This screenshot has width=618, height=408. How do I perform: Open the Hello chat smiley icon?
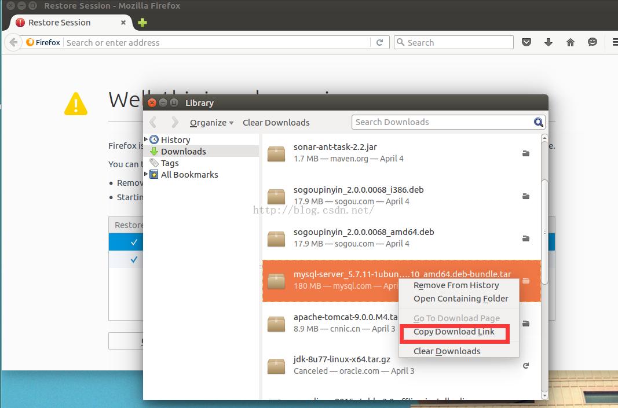[x=593, y=42]
